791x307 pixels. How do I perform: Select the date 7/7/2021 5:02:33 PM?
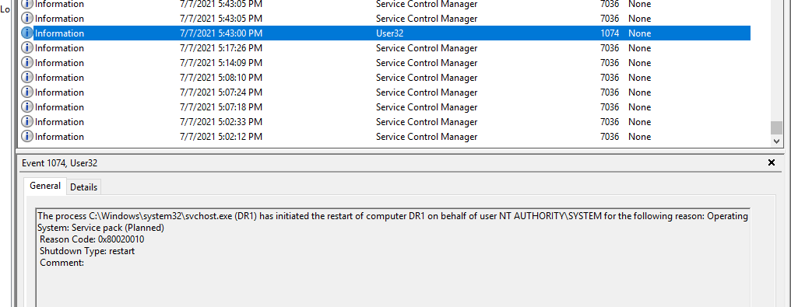pos(221,122)
